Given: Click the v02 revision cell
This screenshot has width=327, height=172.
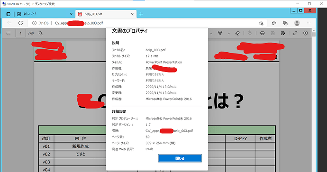Looking at the screenshot, I should (x=46, y=154).
